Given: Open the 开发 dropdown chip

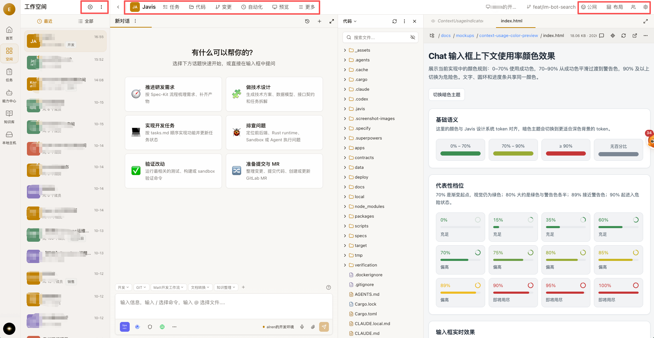Looking at the screenshot, I should [123, 287].
